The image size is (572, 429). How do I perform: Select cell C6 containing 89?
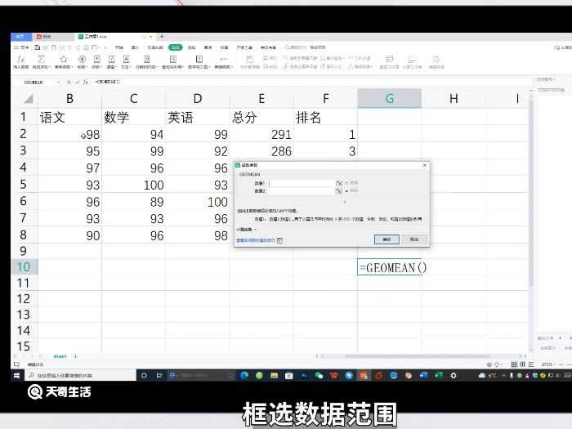(133, 201)
